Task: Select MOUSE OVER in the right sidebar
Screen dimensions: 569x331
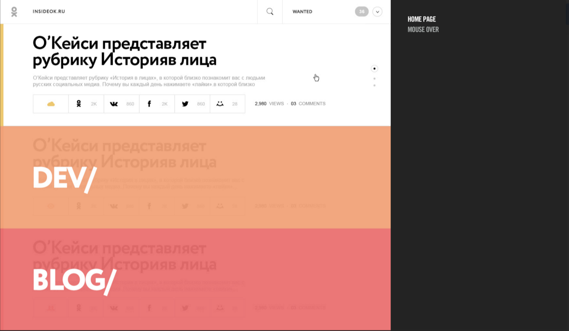Action: click(x=423, y=29)
